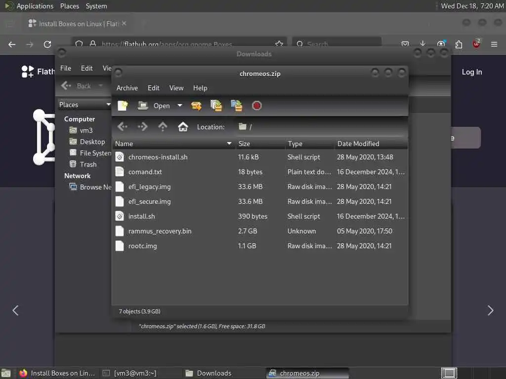Sort files by Date Modified column header
The image size is (506, 379).
point(371,144)
